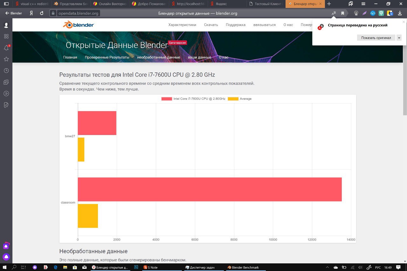Click the Yandex Я home icon

pos(31,13)
